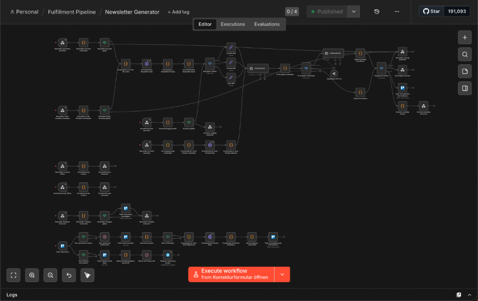Click the GitHub Star button

coord(431,11)
